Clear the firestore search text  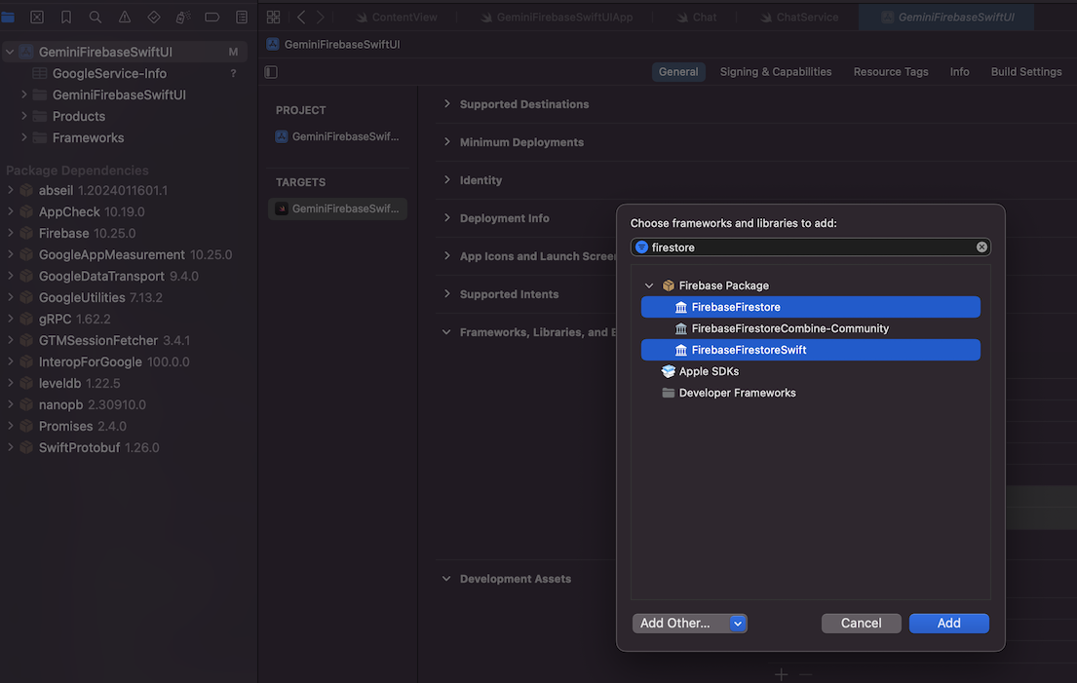coord(981,247)
